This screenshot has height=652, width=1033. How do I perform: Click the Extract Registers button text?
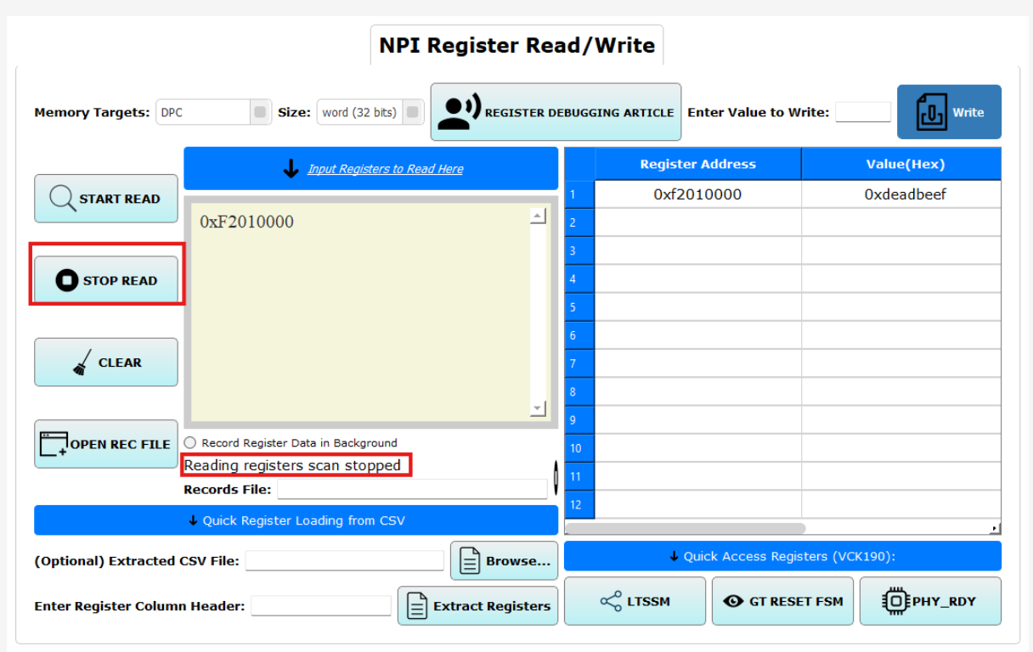(492, 606)
